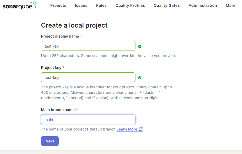Open Quality Gates in navigation
Screen dimensions: 242x154
pyautogui.click(x=167, y=6)
